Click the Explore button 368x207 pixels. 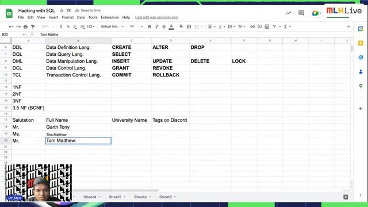click(346, 197)
